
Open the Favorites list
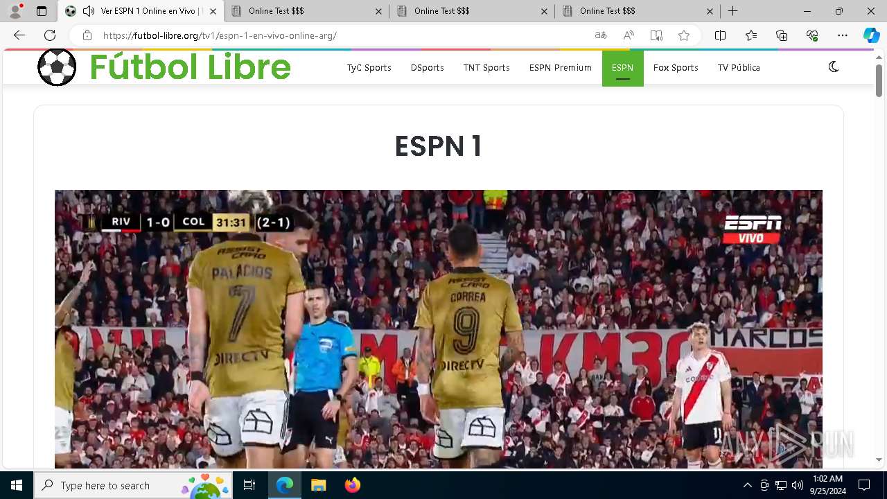(x=751, y=35)
